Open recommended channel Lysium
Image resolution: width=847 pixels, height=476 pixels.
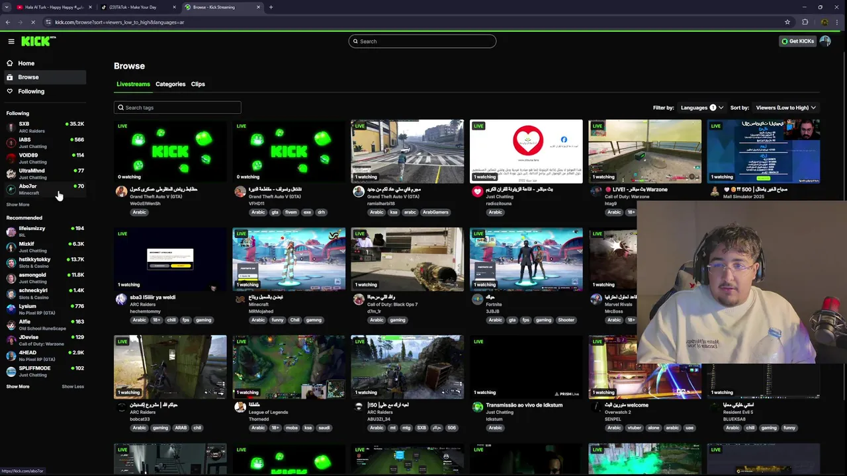pos(45,309)
